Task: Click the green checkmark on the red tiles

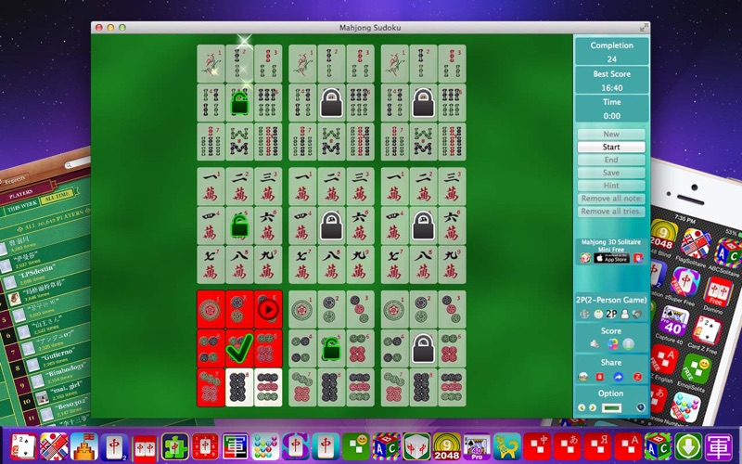Action: tap(239, 347)
